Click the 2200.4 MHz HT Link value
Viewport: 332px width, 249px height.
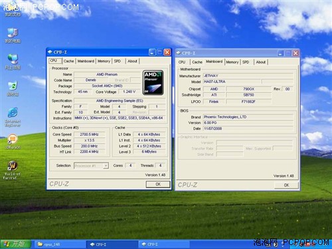[89, 152]
